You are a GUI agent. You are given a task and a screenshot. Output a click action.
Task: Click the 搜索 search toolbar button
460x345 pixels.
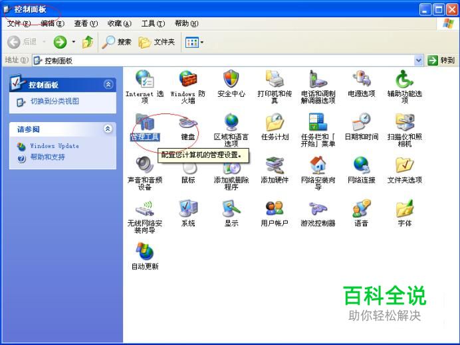pos(116,42)
